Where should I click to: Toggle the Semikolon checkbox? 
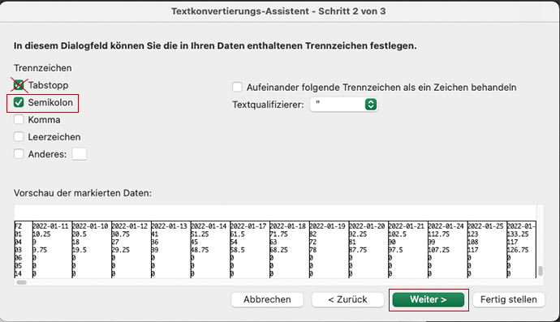click(x=19, y=102)
